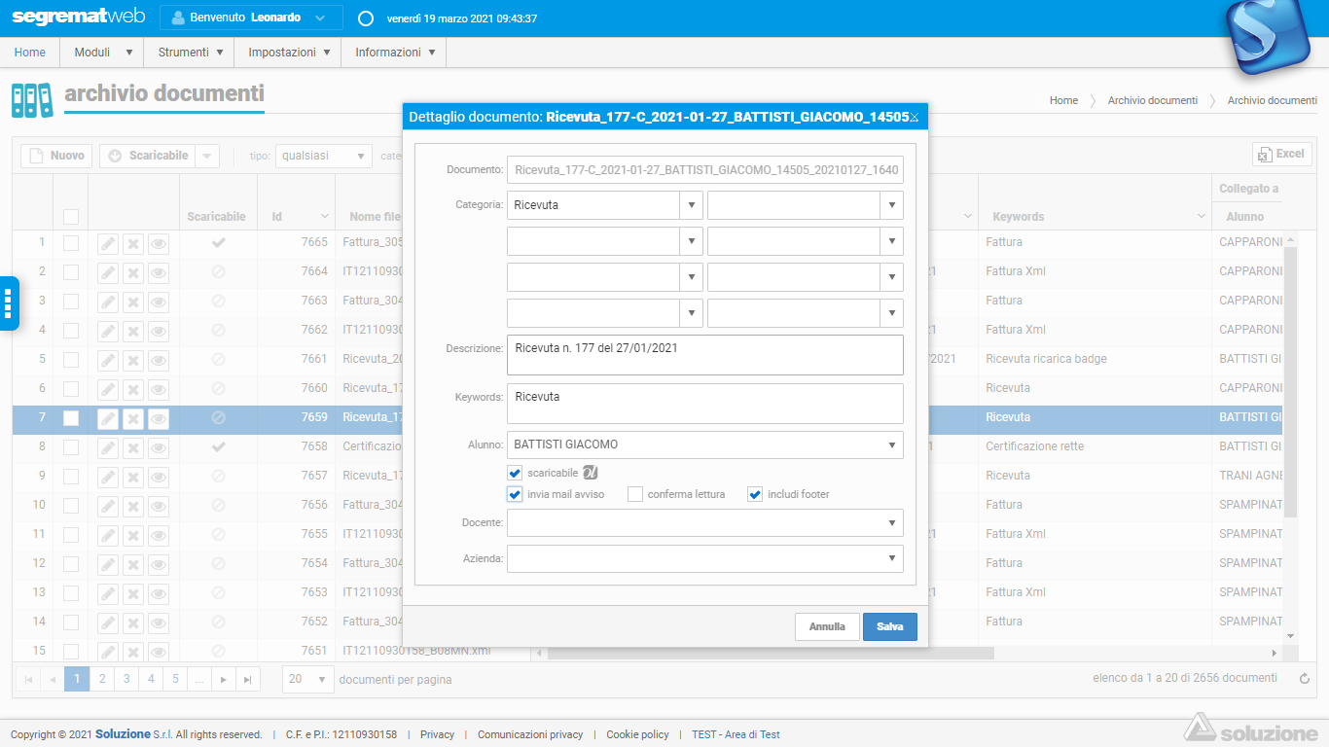Click the Nuovo button
This screenshot has height=747, width=1329.
(56, 156)
